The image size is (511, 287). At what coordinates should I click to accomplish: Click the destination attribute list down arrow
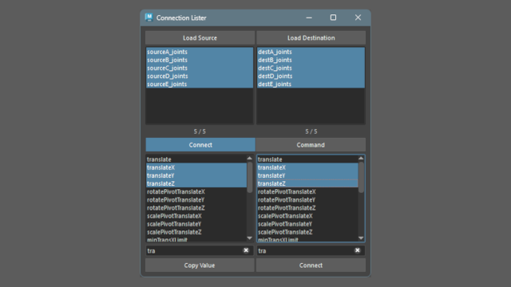[361, 238]
